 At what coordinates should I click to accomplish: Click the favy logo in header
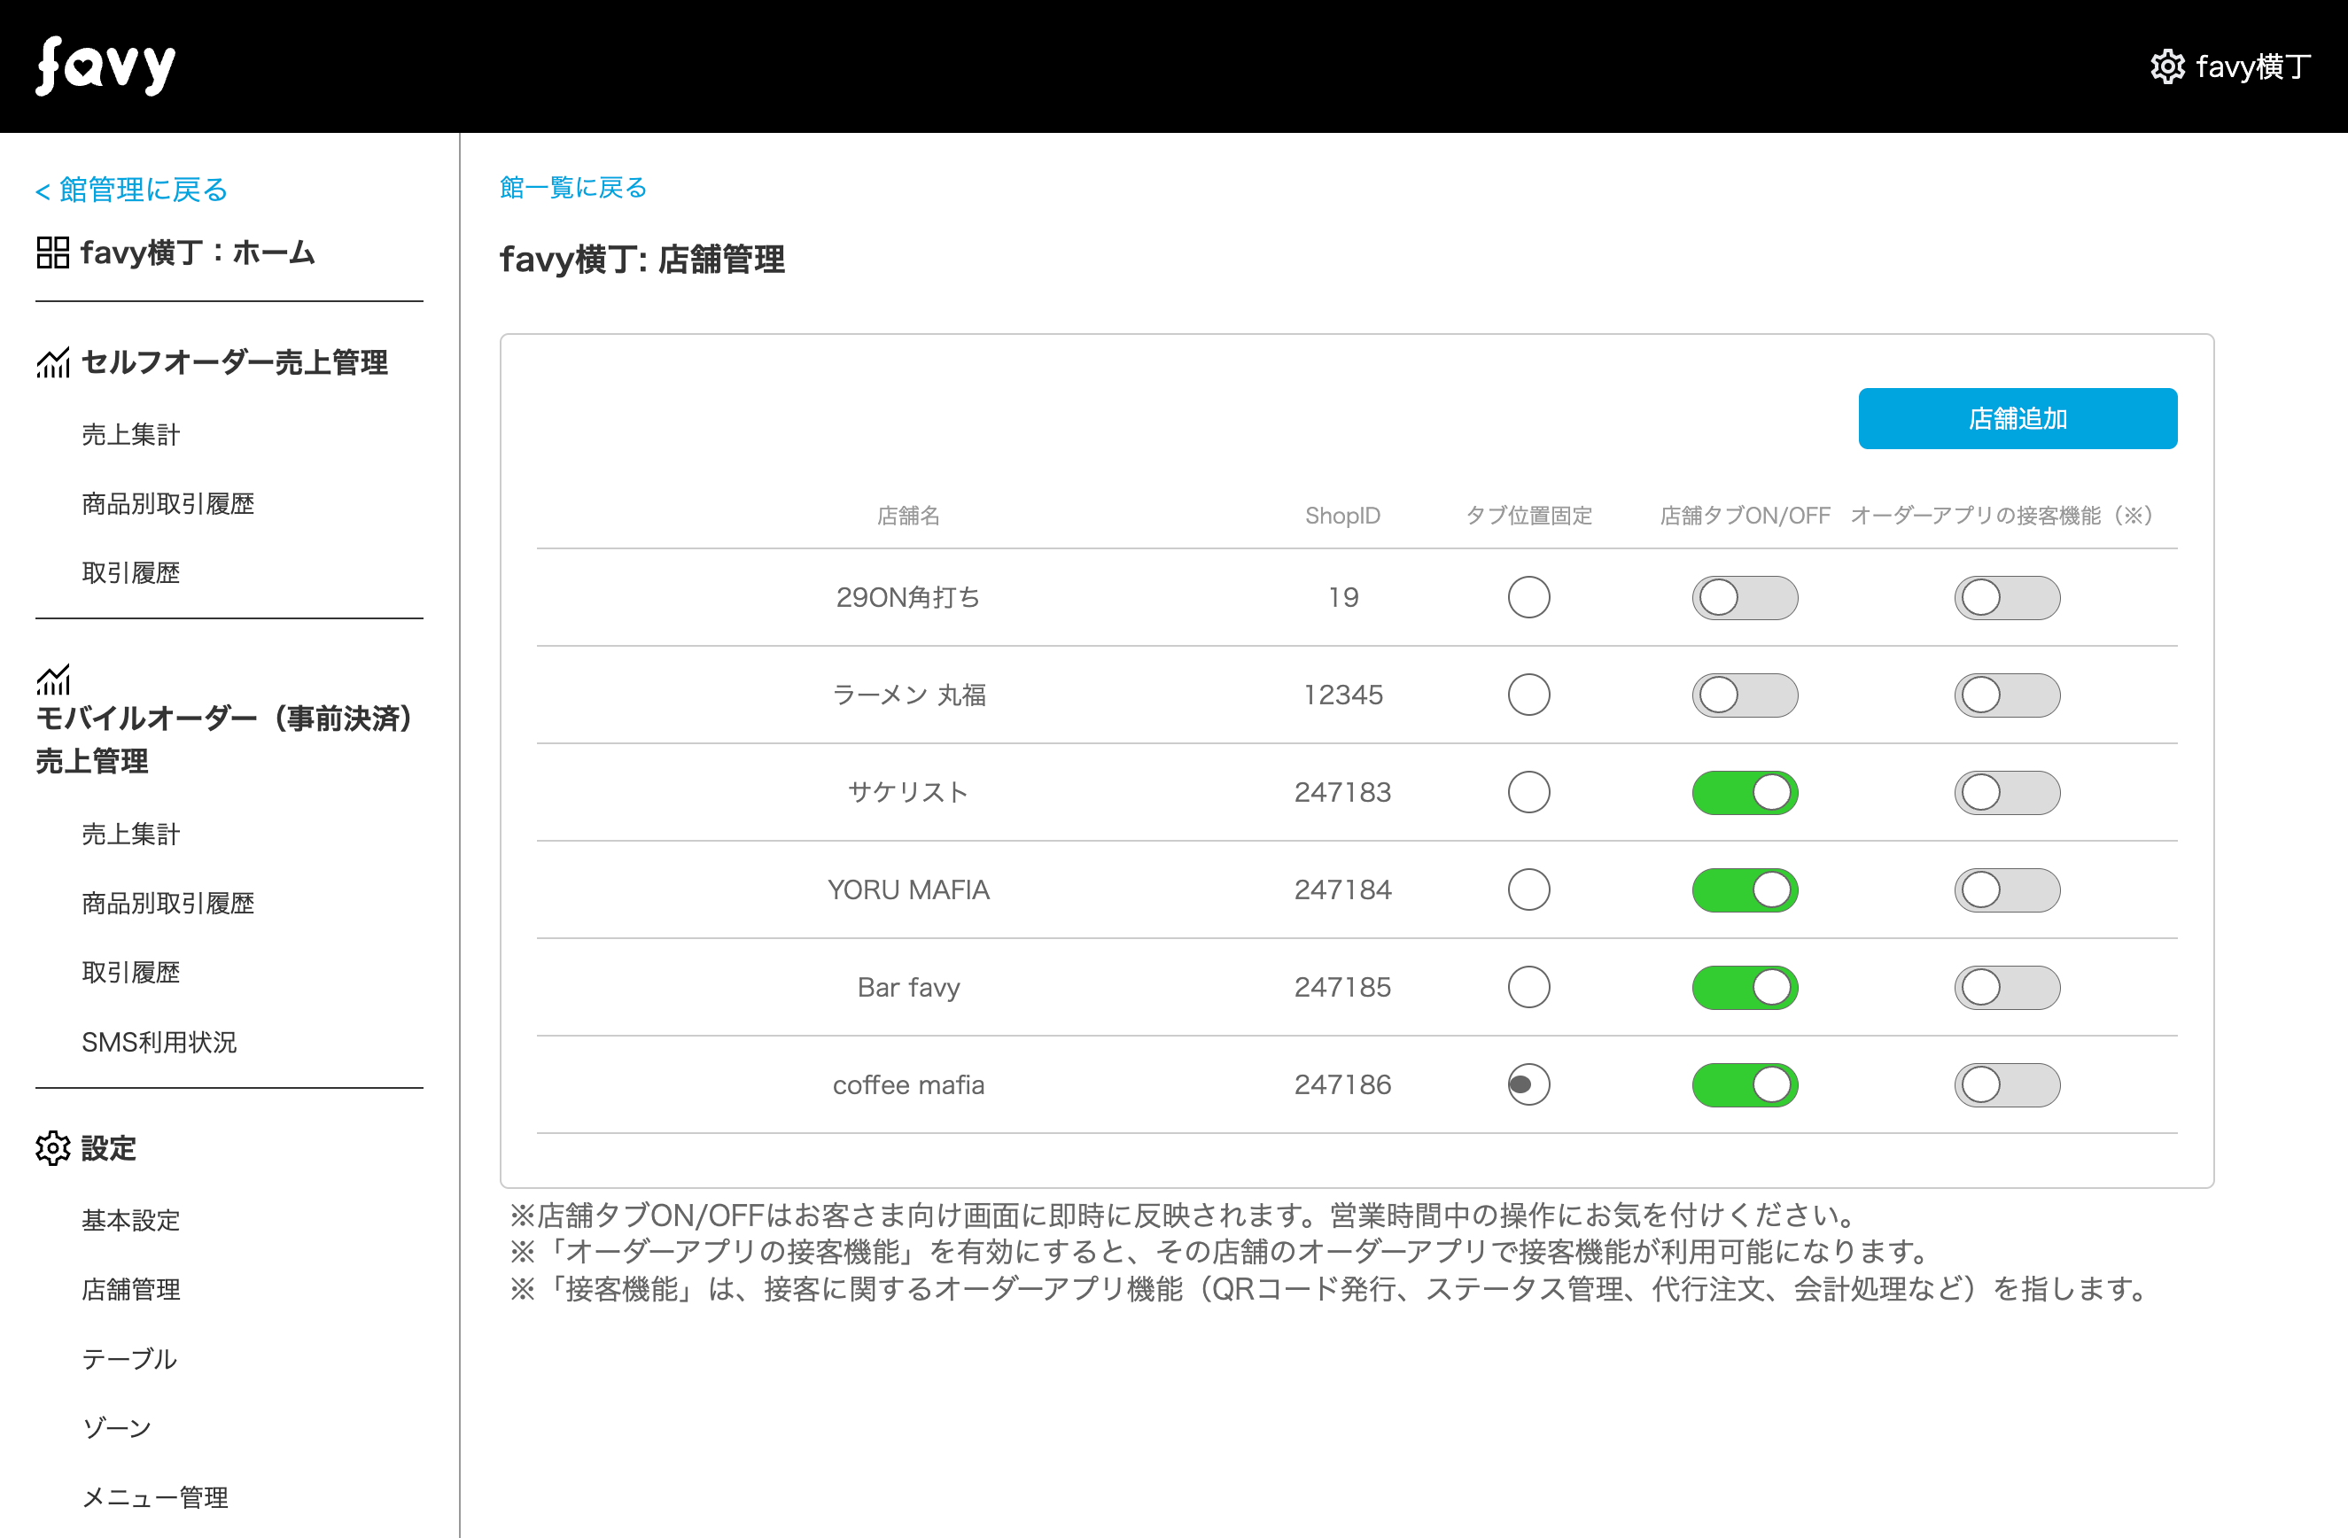105,66
